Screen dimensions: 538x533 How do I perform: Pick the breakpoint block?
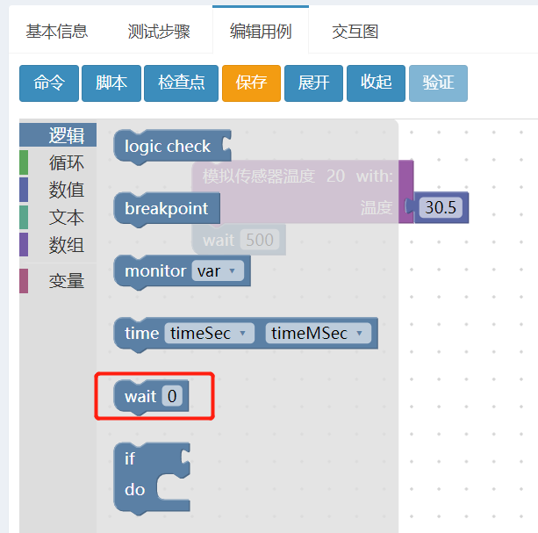pyautogui.click(x=167, y=209)
